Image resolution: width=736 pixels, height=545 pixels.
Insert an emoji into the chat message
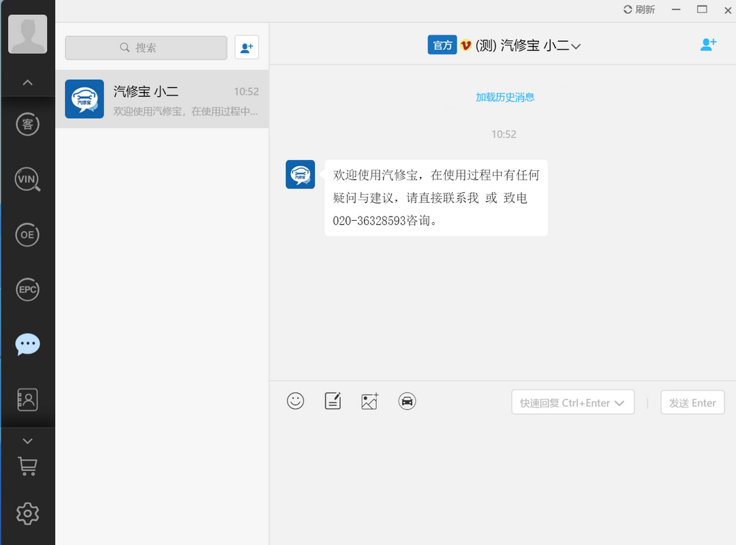click(x=295, y=401)
